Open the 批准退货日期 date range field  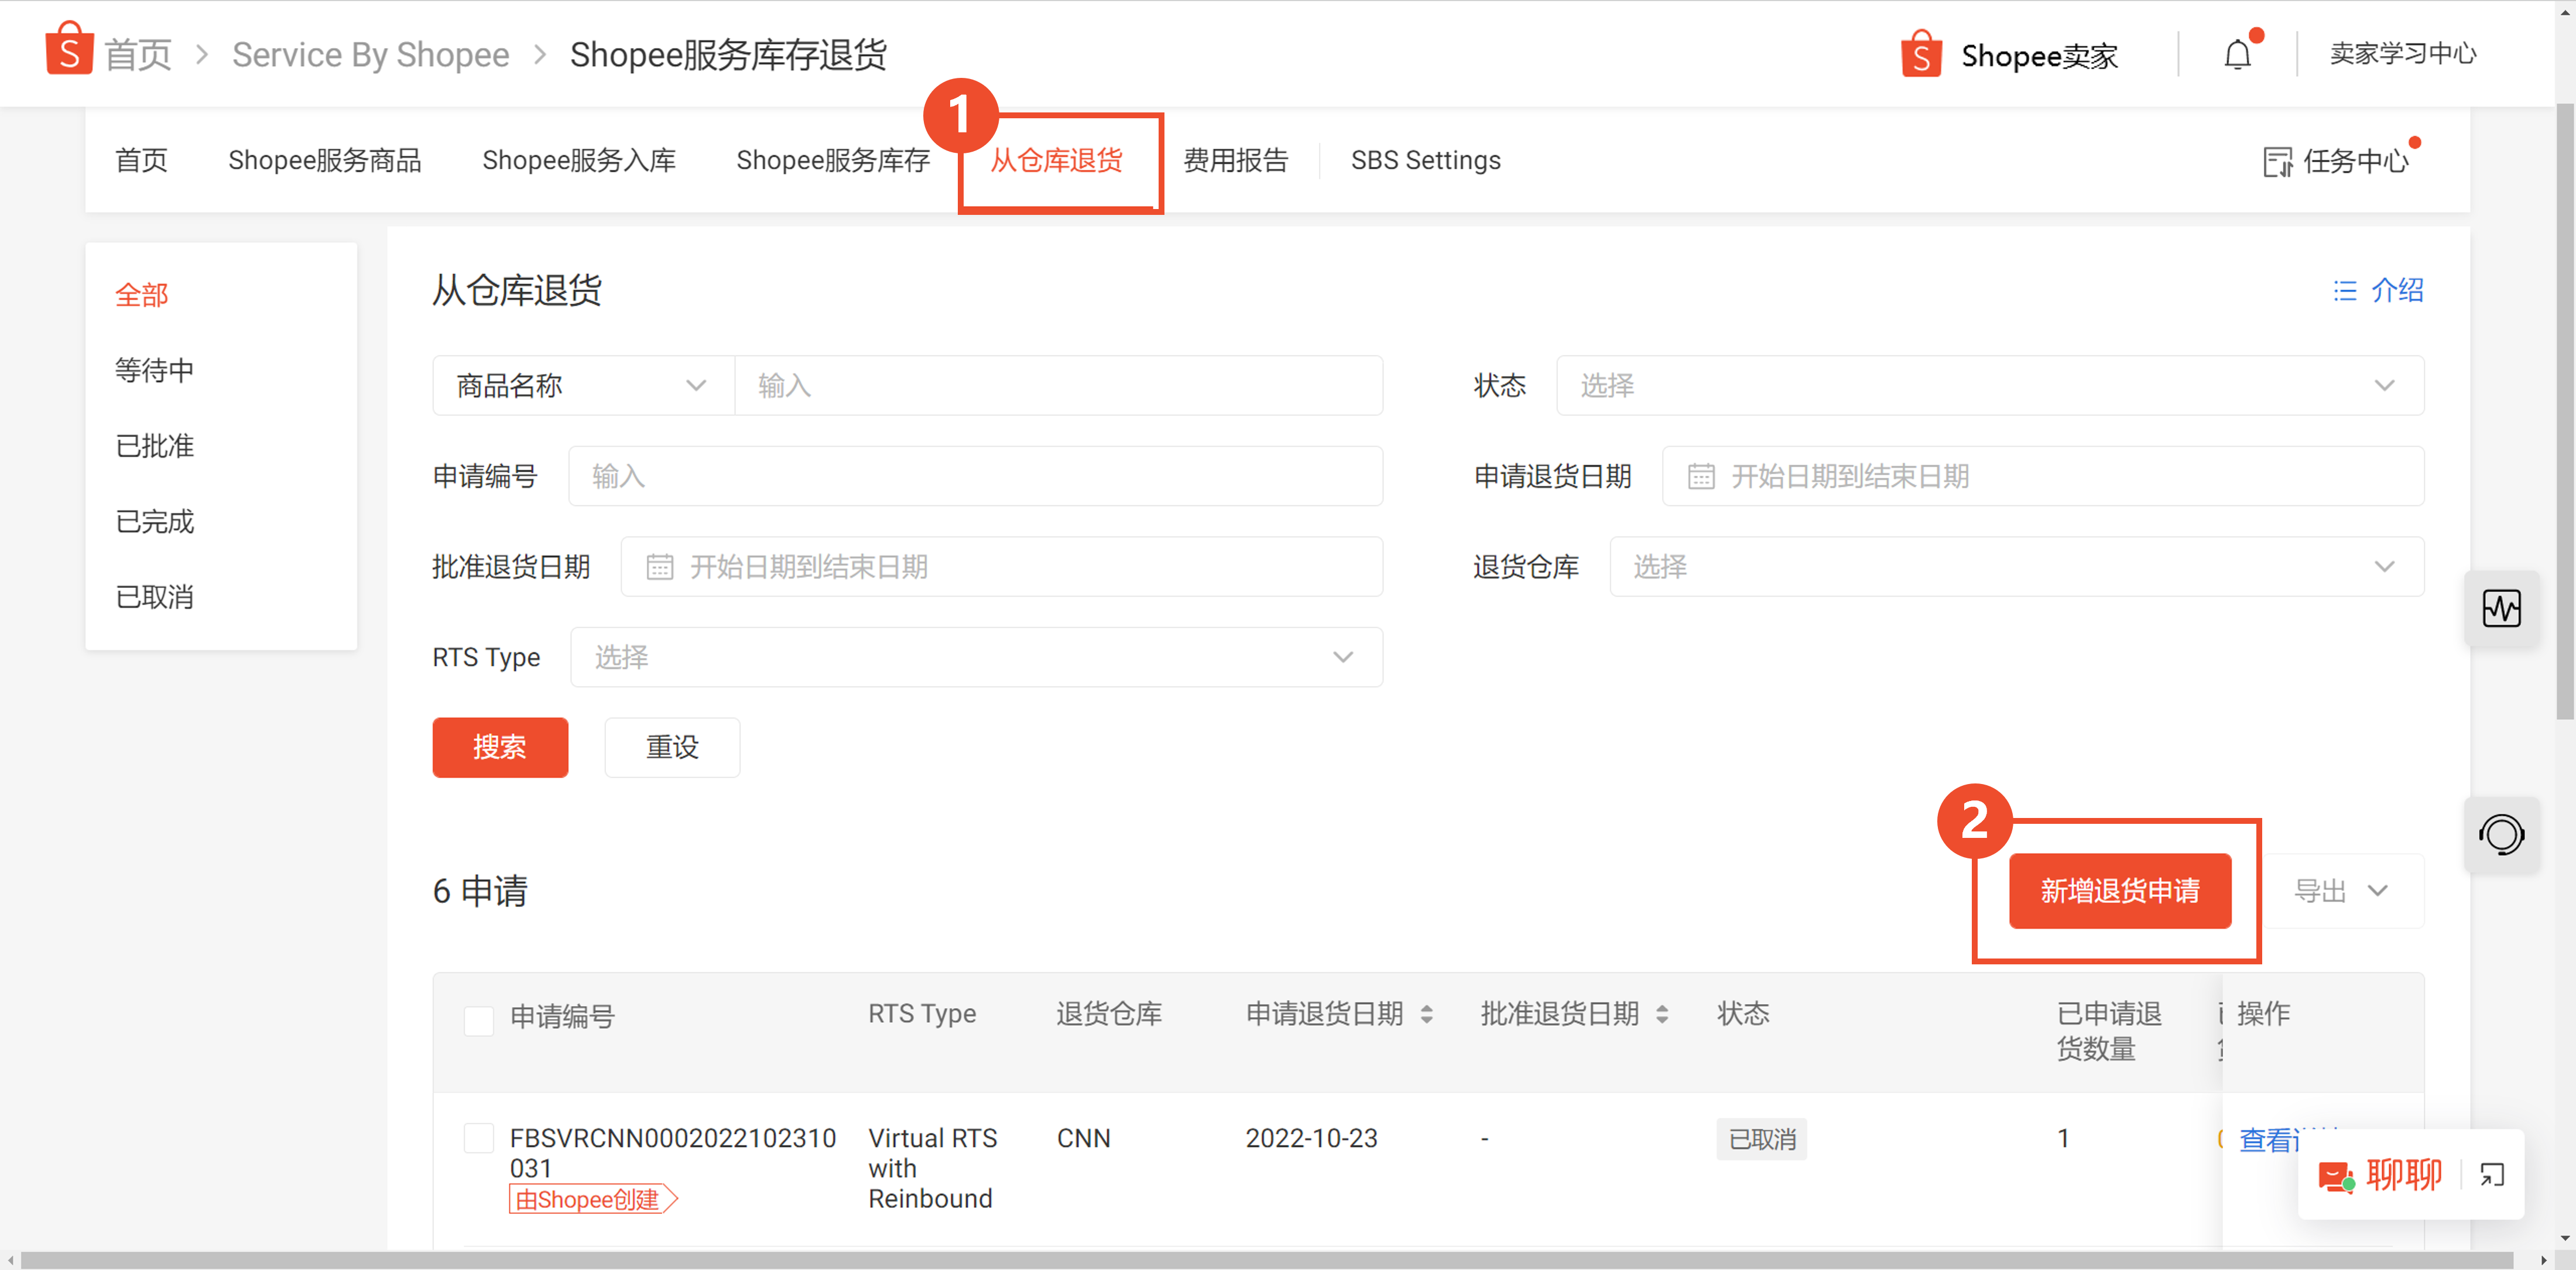tap(1001, 567)
